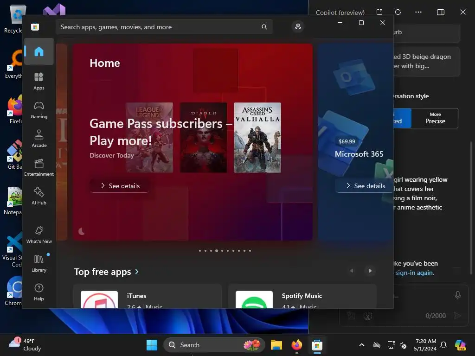Select the Recycle Bin desktop icon
This screenshot has height=356, width=475.
[13, 19]
